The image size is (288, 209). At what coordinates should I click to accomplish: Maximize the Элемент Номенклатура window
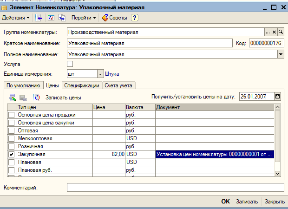click(x=274, y=7)
